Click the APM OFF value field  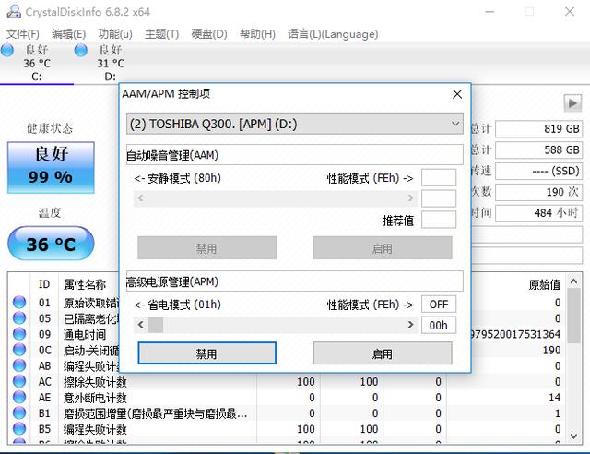pos(439,304)
